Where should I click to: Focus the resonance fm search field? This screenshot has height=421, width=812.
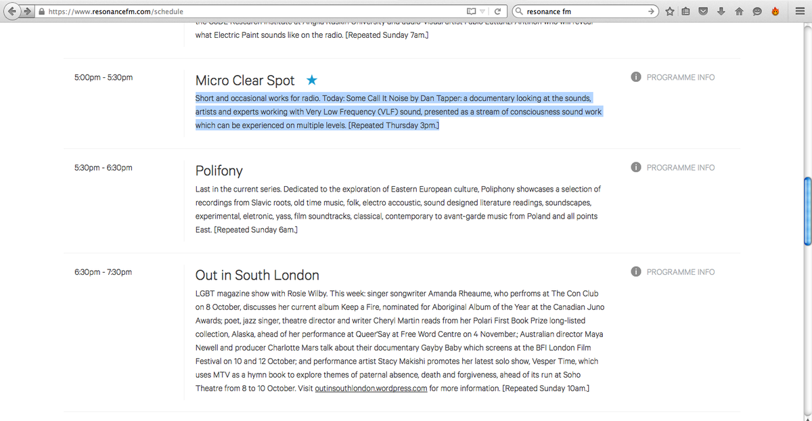583,12
